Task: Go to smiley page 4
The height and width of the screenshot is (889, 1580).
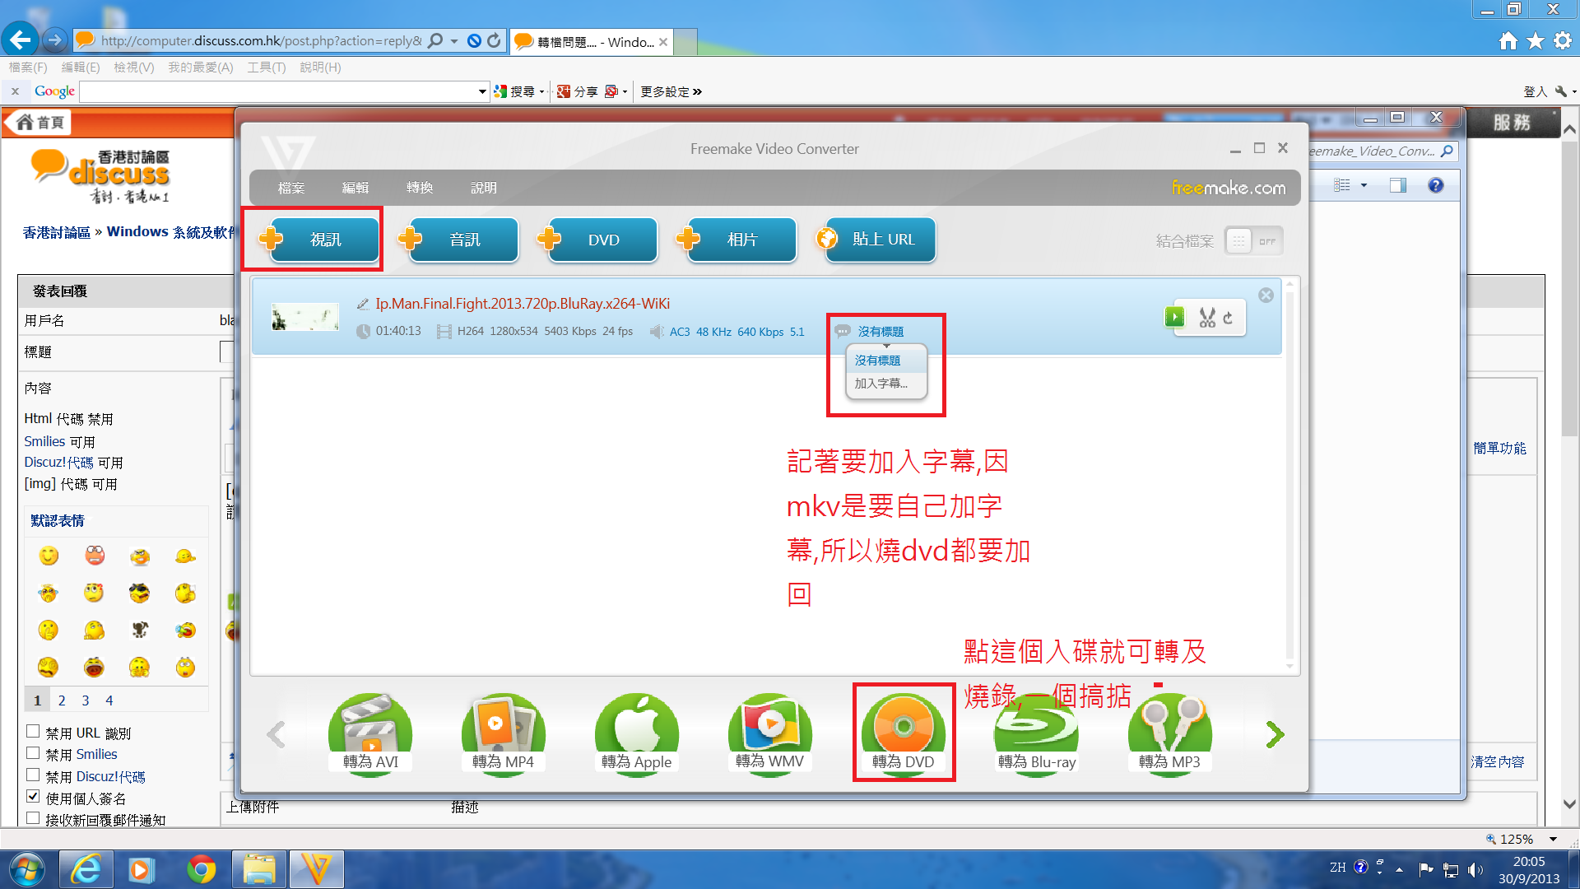Action: [109, 700]
